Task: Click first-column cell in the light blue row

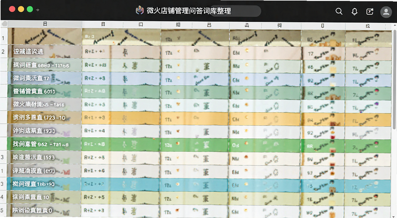Action: tap(45, 78)
